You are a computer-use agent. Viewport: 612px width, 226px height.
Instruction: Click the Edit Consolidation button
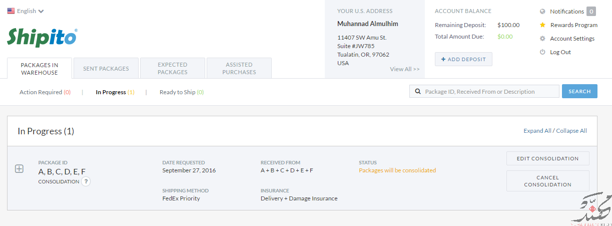click(x=548, y=158)
